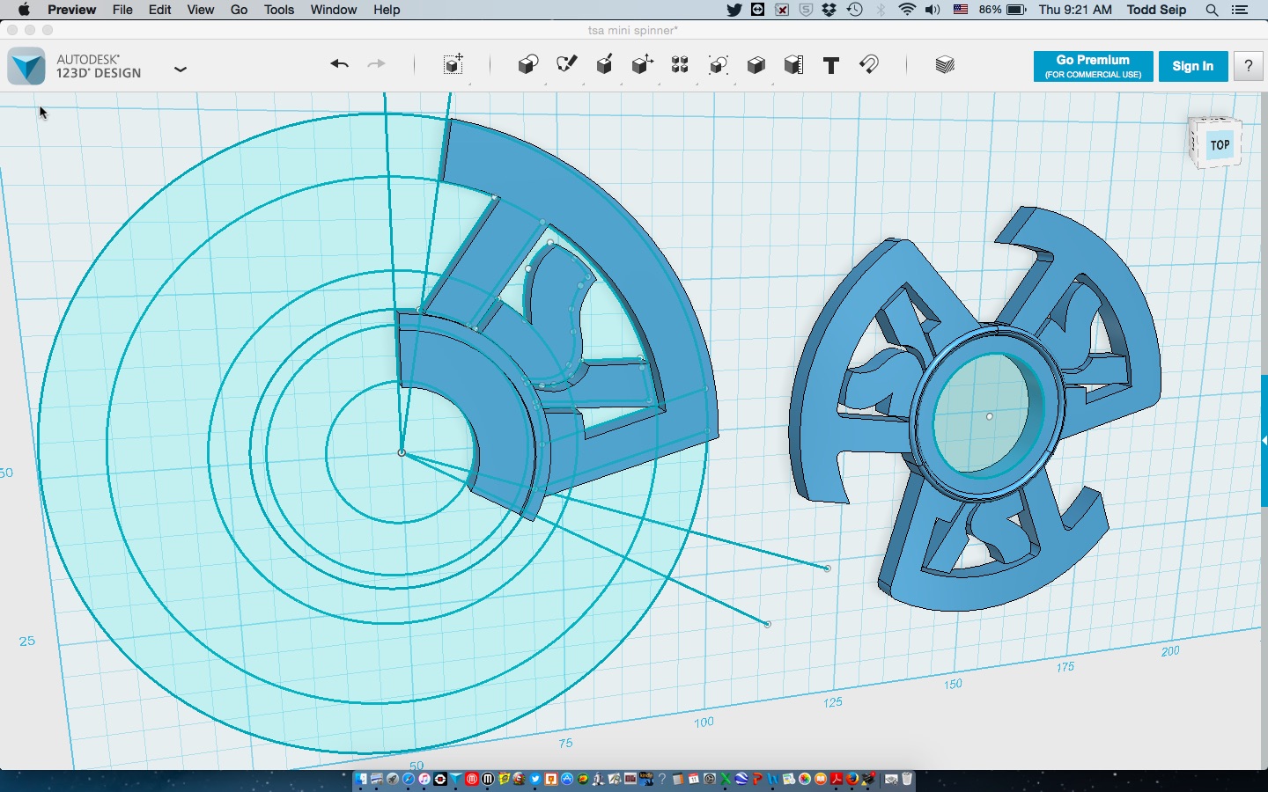Click the Autodesk 123D Design logo
This screenshot has height=792, width=1268.
(26, 66)
